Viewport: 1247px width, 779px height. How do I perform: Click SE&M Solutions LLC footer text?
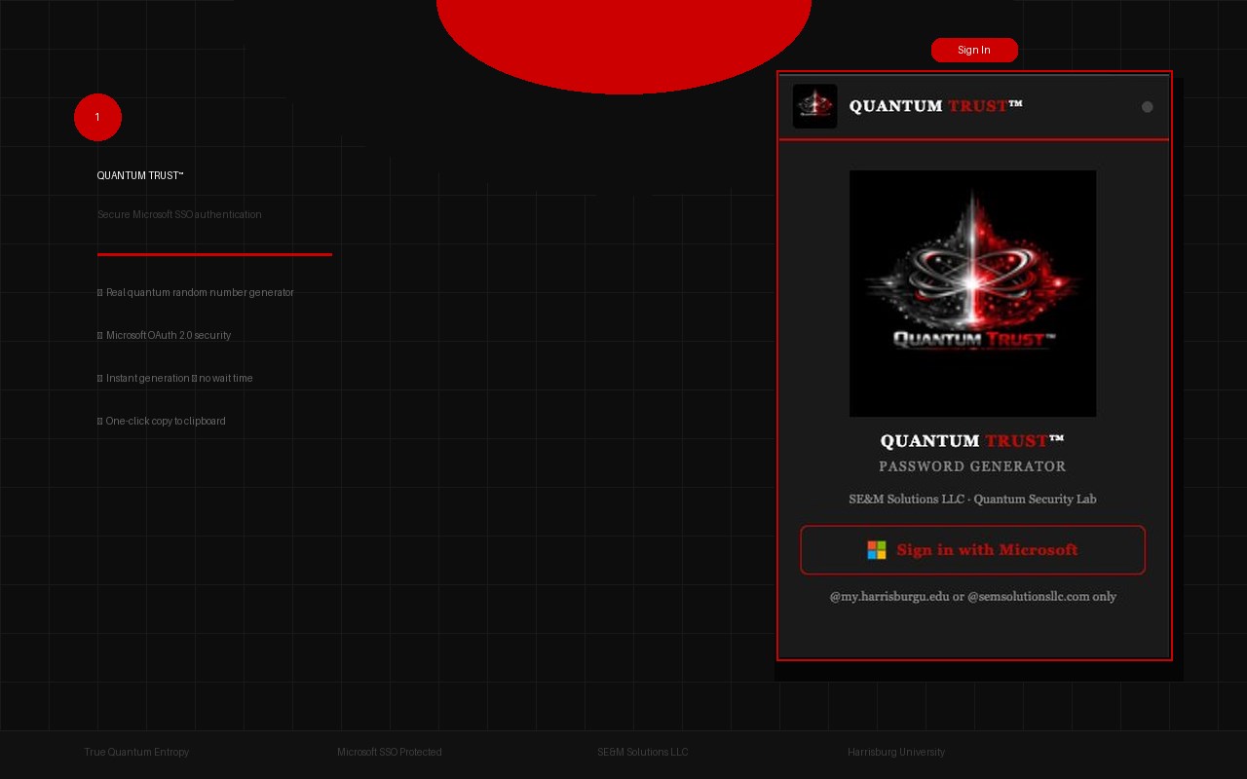point(643,752)
